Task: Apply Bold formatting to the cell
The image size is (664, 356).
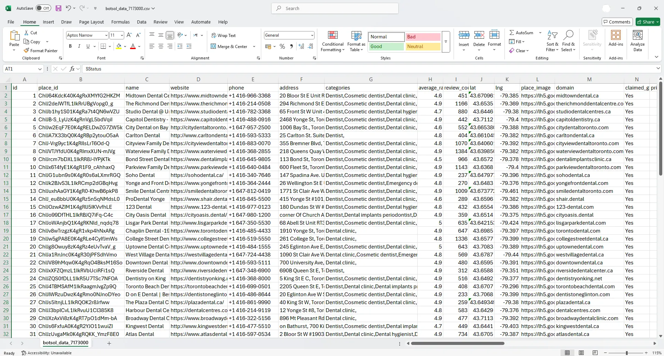Action: click(70, 46)
